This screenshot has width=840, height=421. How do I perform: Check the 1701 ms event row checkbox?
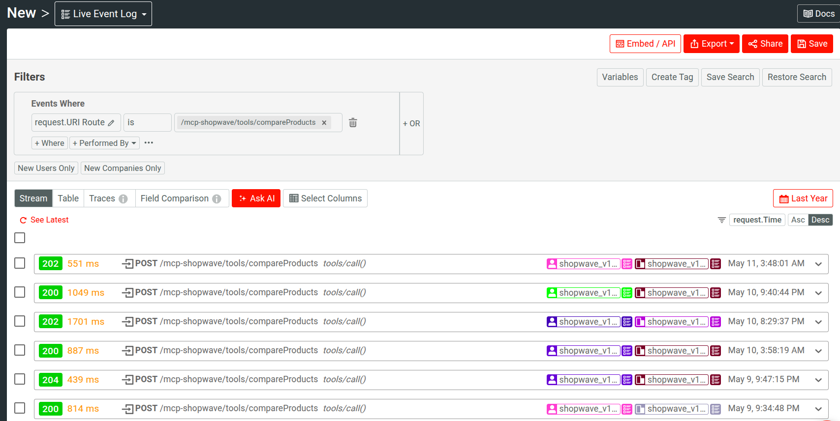click(x=20, y=321)
